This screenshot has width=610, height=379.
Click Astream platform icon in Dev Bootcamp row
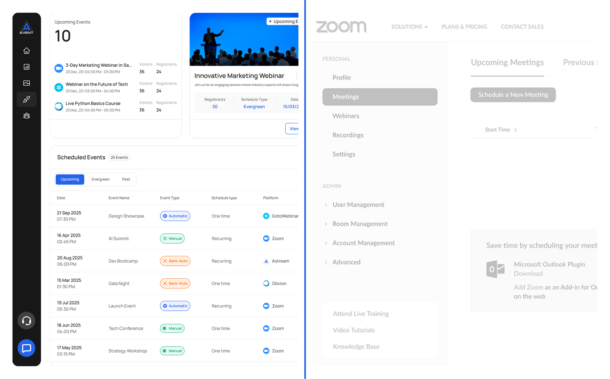(266, 261)
